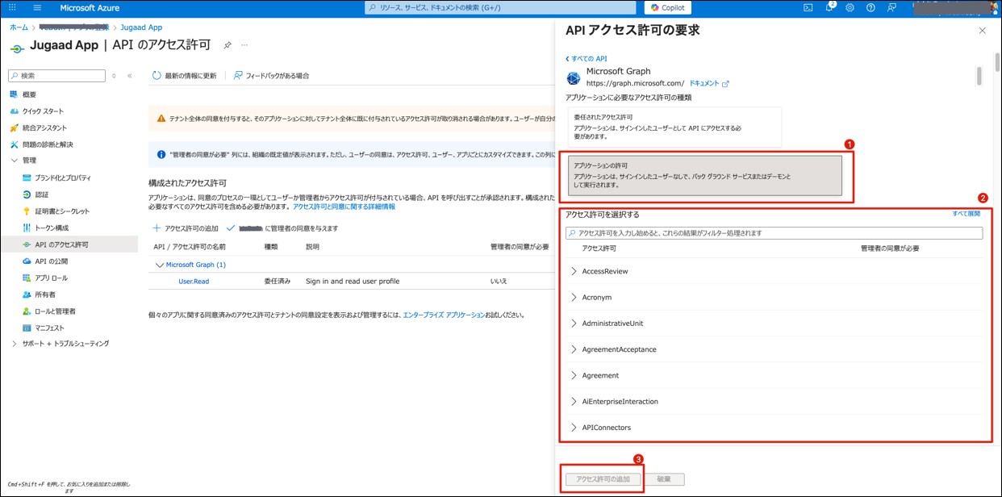Collapse the 管理 section in sidebar
The height and width of the screenshot is (497, 1002).
pos(14,161)
